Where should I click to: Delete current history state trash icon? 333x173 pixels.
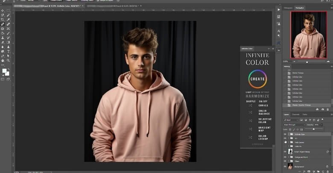coord(328,109)
